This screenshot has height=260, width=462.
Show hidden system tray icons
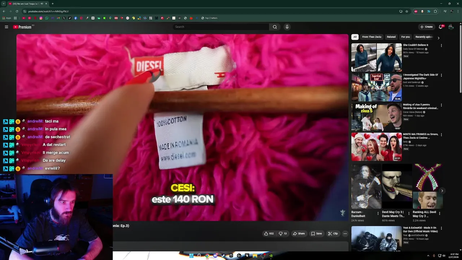[x=428, y=256]
